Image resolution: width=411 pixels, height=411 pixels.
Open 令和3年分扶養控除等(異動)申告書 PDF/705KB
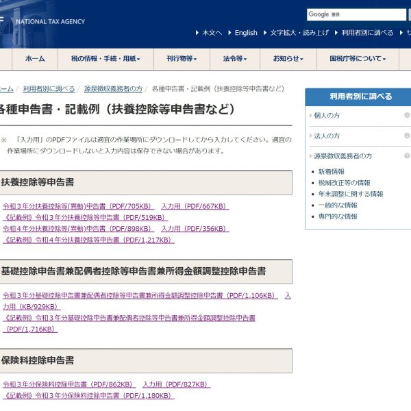point(78,206)
